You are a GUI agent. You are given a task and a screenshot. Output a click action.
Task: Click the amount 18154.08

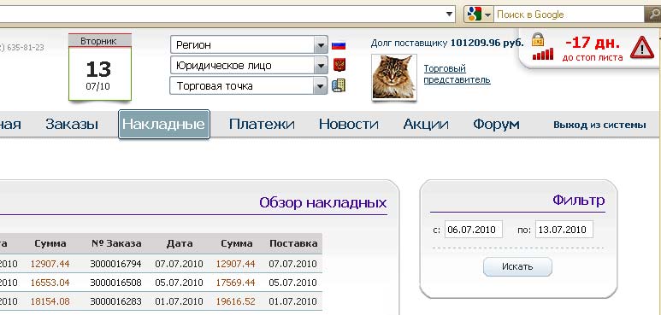point(50,301)
